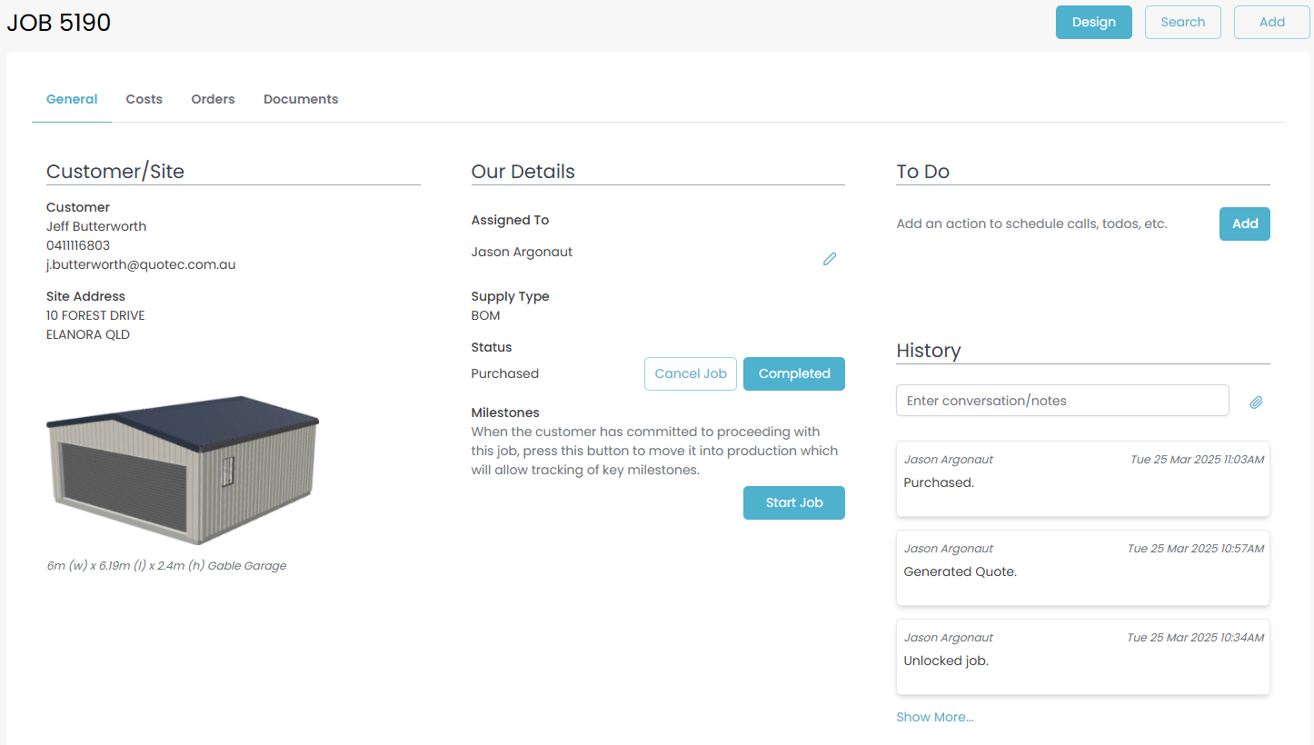Click the Add button in page header
This screenshot has width=1314, height=745.
pos(1271,22)
